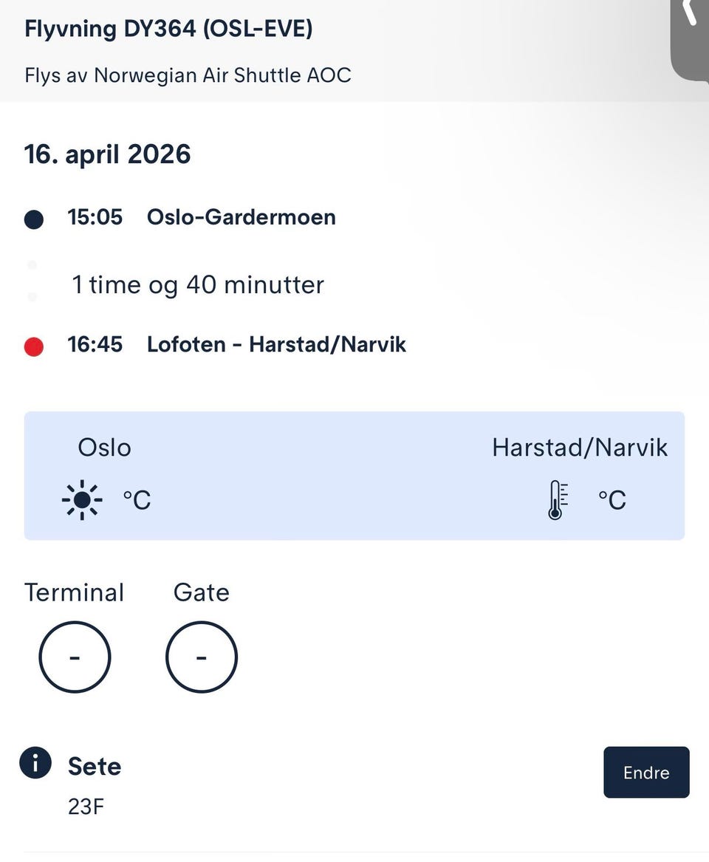Select the flight title DY364 (OSL-EVE)
The image size is (709, 862).
[x=168, y=29]
